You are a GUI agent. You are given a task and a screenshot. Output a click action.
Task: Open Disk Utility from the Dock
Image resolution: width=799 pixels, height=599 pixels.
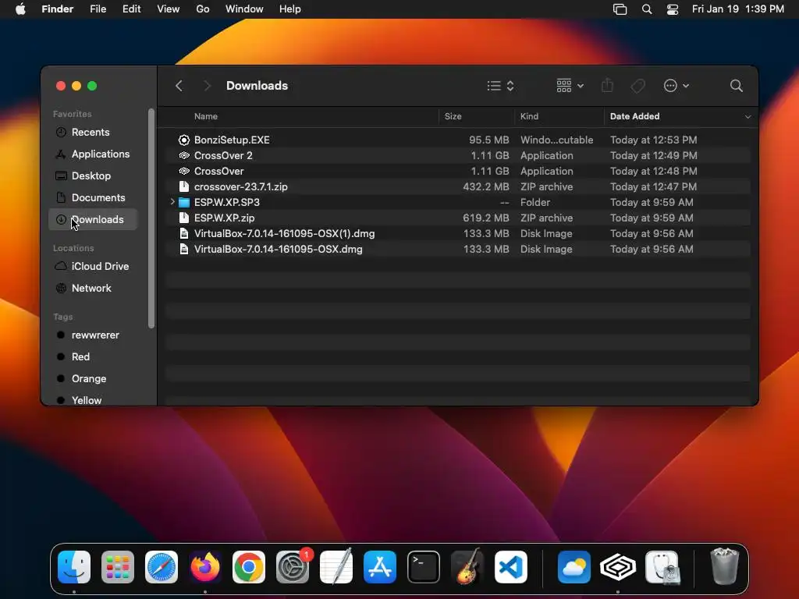pyautogui.click(x=662, y=567)
